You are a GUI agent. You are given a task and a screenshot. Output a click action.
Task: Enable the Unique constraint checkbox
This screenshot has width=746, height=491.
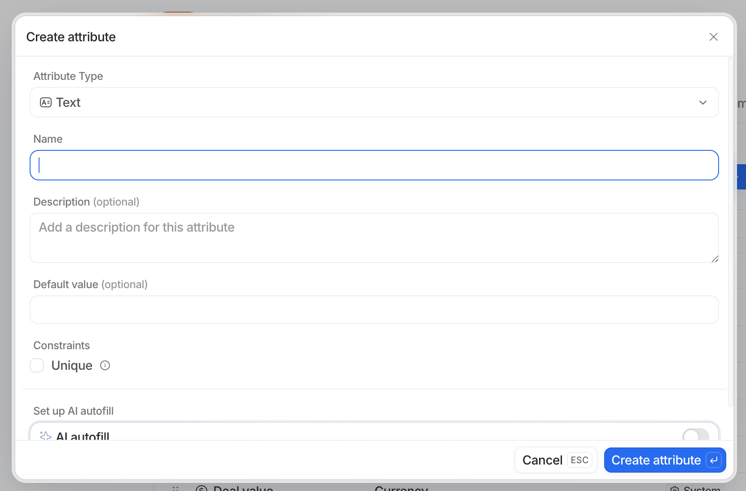coord(37,365)
